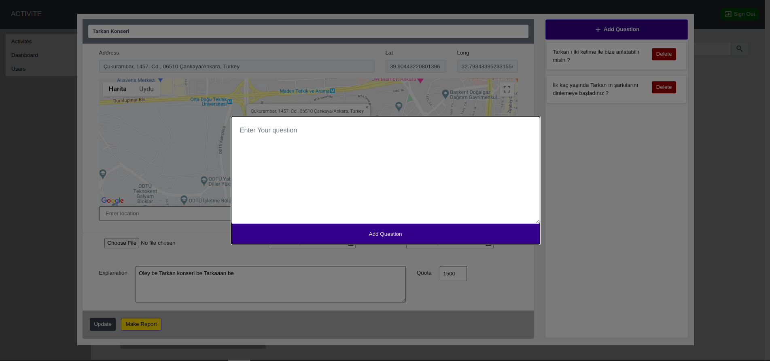Click the 'Tarkan ı iki kelime ile bize anlatabilir misin ?' text

tap(596, 56)
